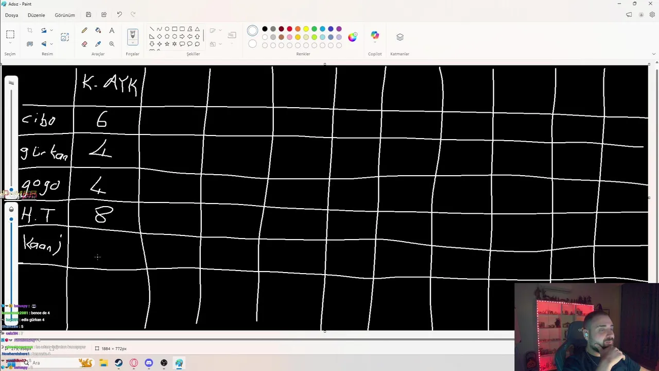Toggle the Katmanlar layers panel
The height and width of the screenshot is (371, 659).
[400, 37]
